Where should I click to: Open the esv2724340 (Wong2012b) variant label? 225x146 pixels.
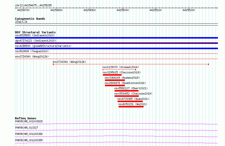click(32, 56)
